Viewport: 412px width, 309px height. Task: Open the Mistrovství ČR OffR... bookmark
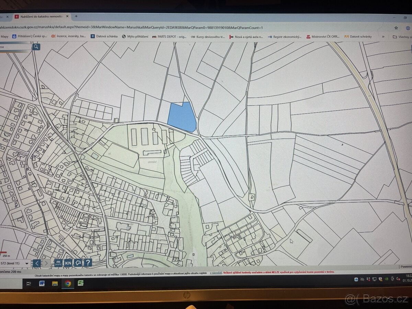pos(323,36)
